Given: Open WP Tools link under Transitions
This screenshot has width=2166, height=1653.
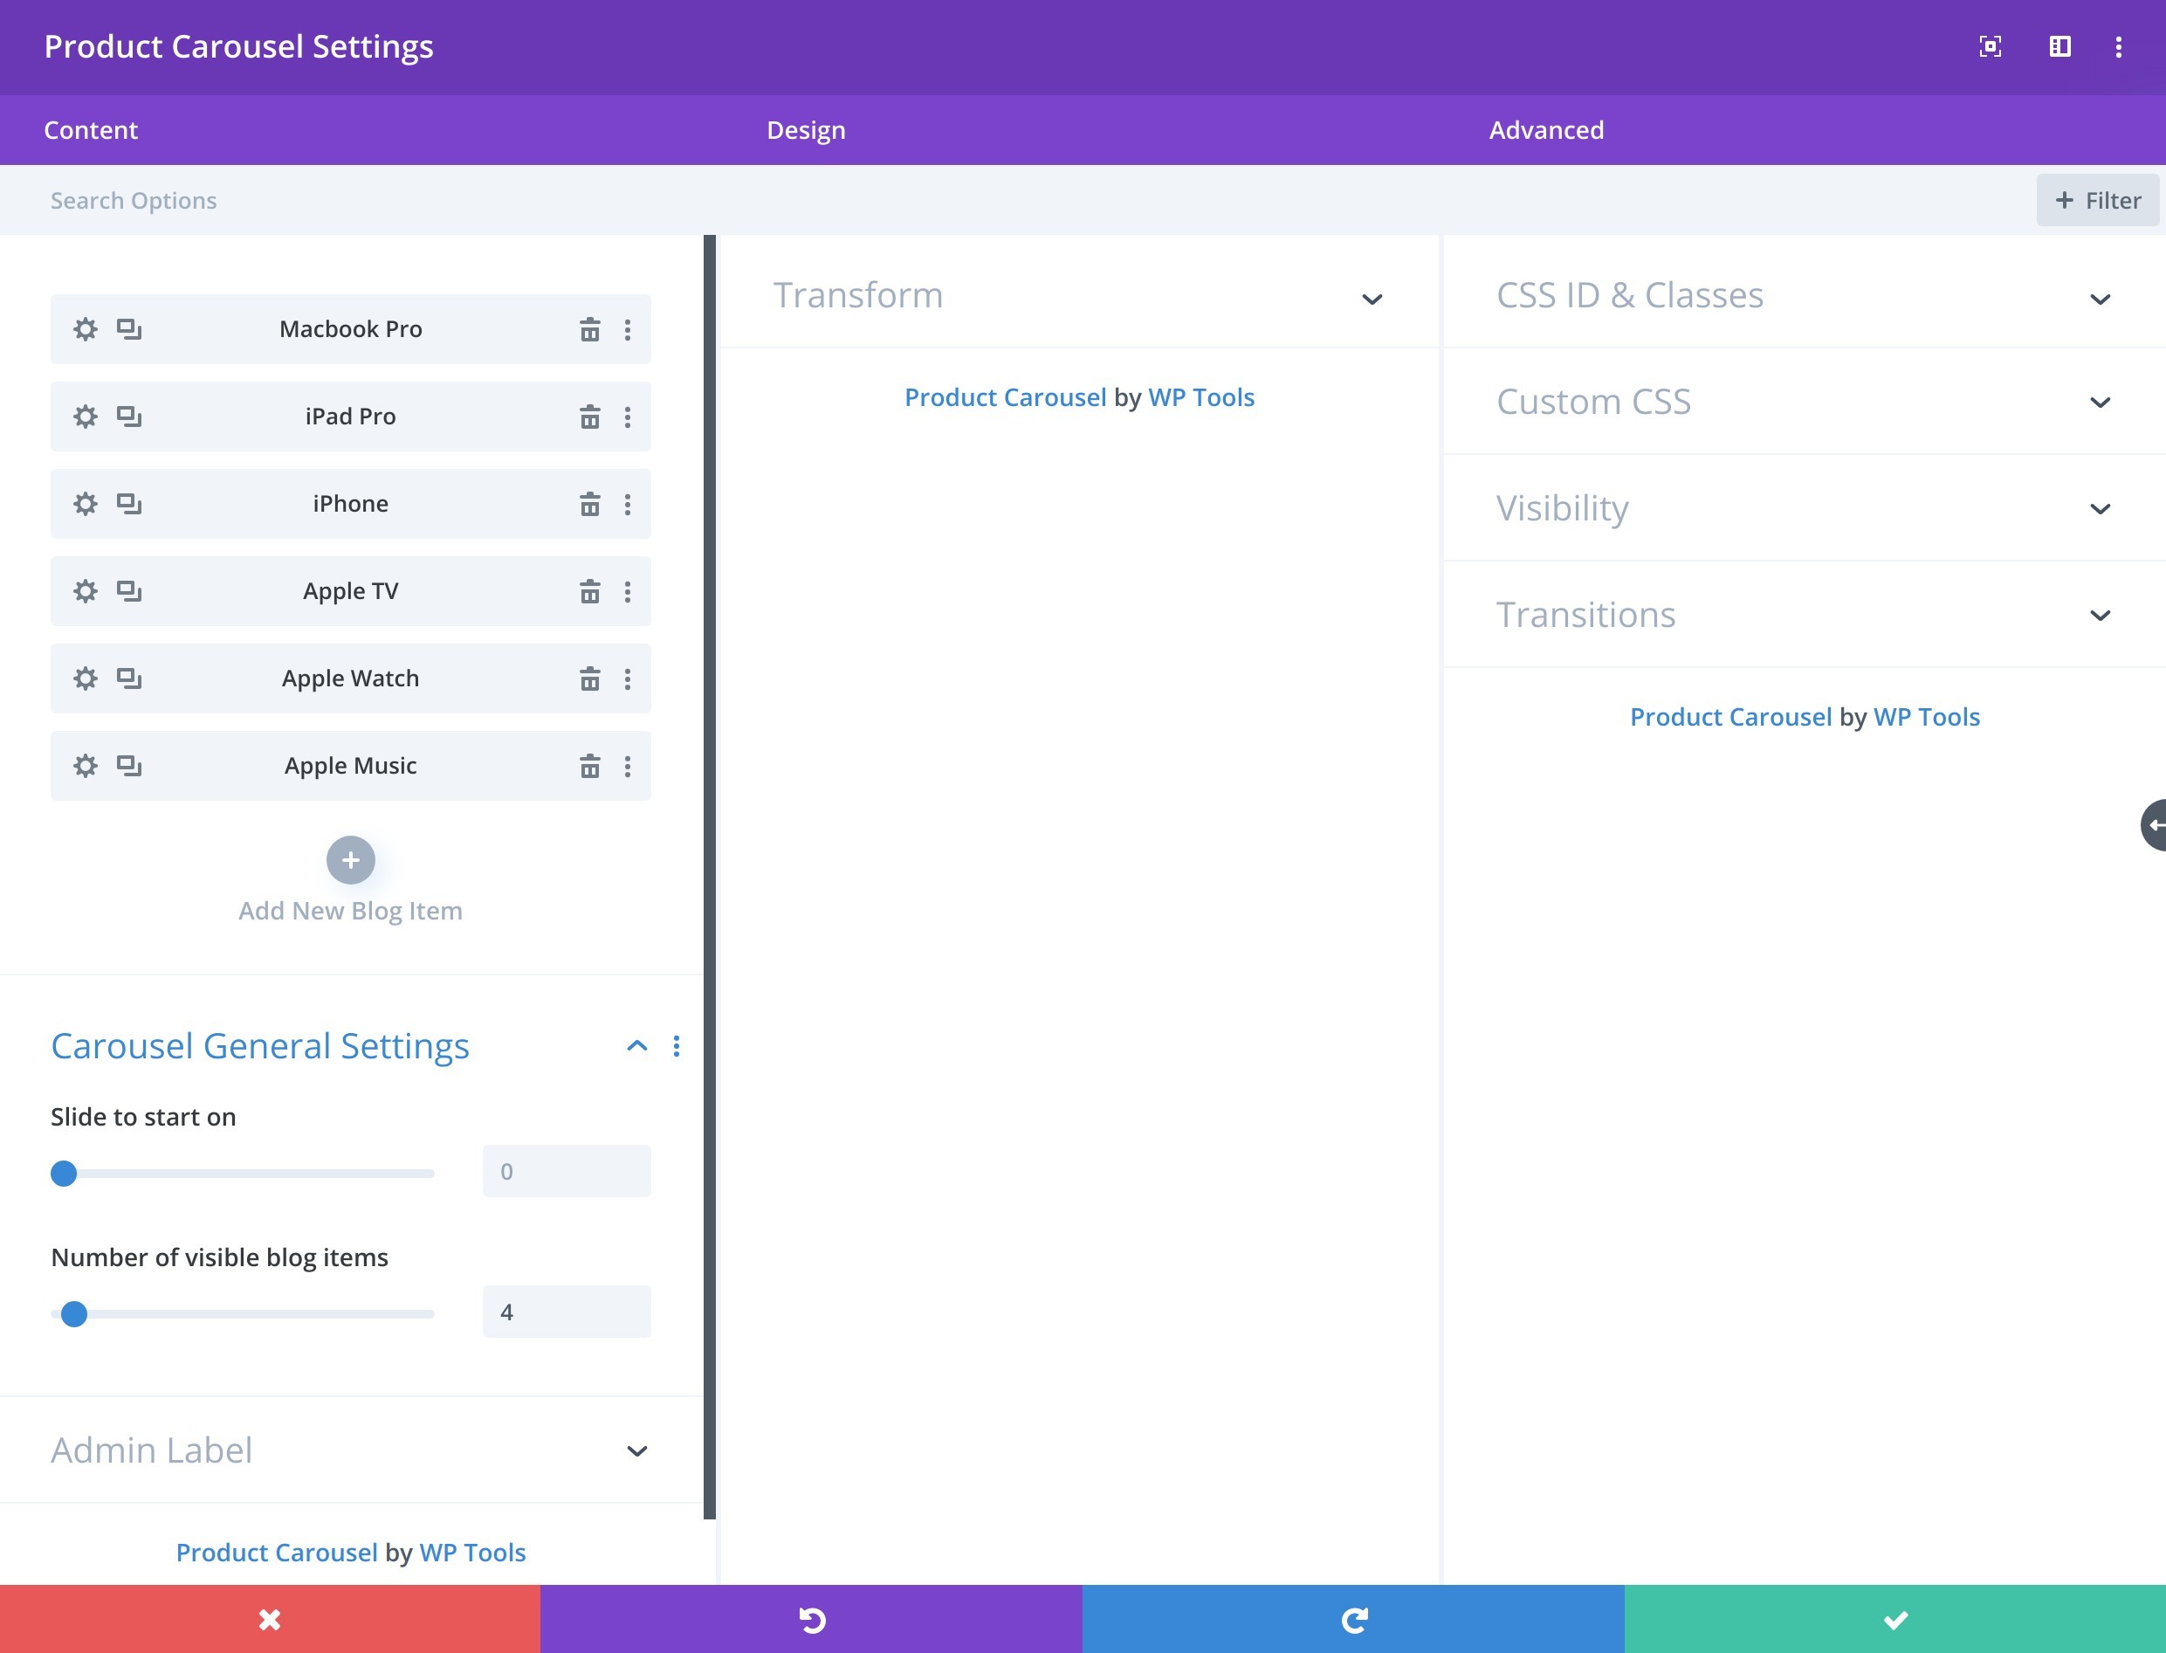Looking at the screenshot, I should click(x=1927, y=717).
